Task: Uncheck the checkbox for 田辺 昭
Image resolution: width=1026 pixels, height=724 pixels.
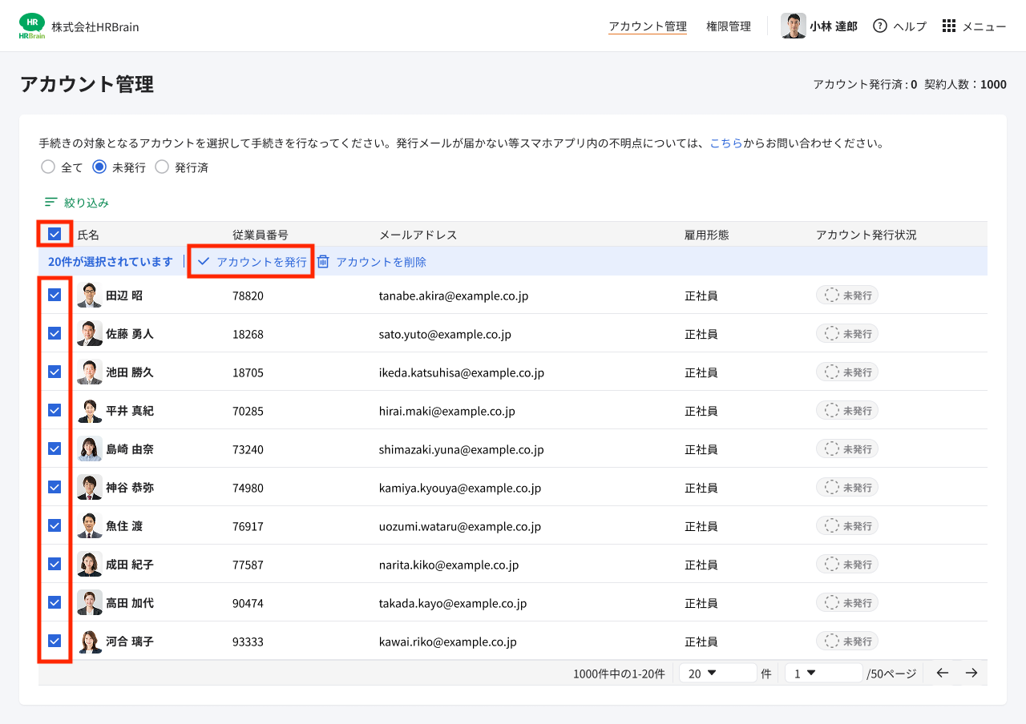Action: (x=55, y=295)
